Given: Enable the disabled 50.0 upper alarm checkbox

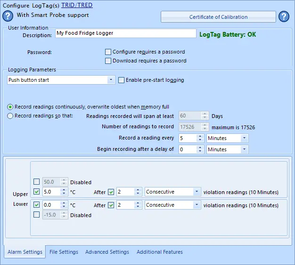Looking at the screenshot, I should point(37,182).
